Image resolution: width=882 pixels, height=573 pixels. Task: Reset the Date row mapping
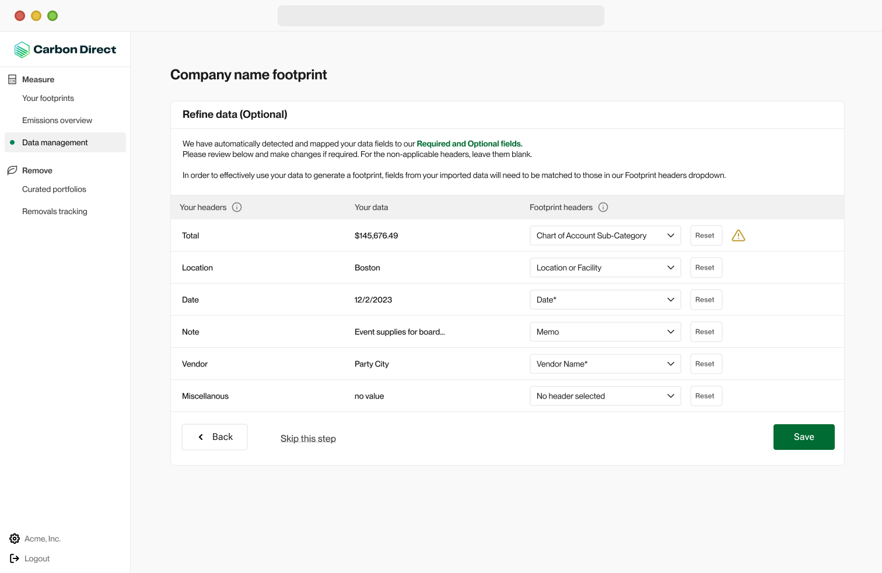[x=706, y=300]
